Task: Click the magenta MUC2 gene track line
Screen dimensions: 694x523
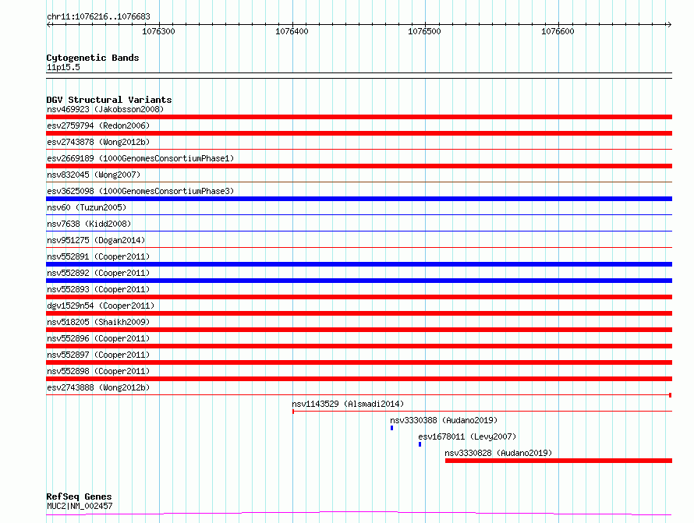Action: tap(359, 514)
